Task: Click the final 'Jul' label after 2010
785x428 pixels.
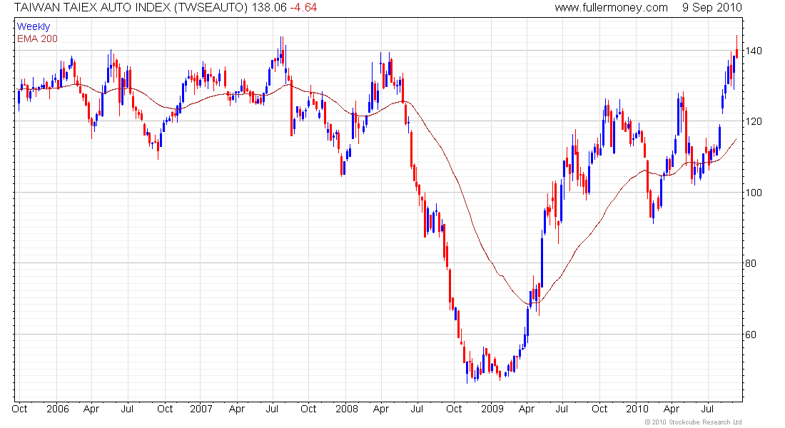Action: point(707,409)
